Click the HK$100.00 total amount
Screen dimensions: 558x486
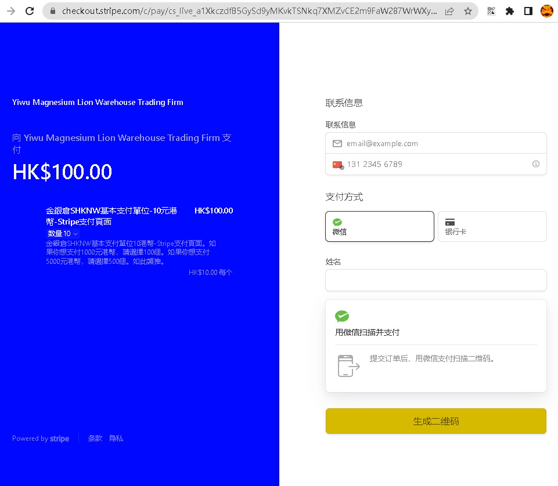click(x=62, y=172)
